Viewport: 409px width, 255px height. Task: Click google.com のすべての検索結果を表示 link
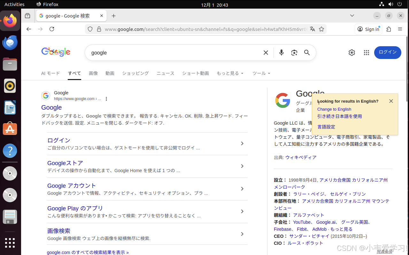(88, 252)
